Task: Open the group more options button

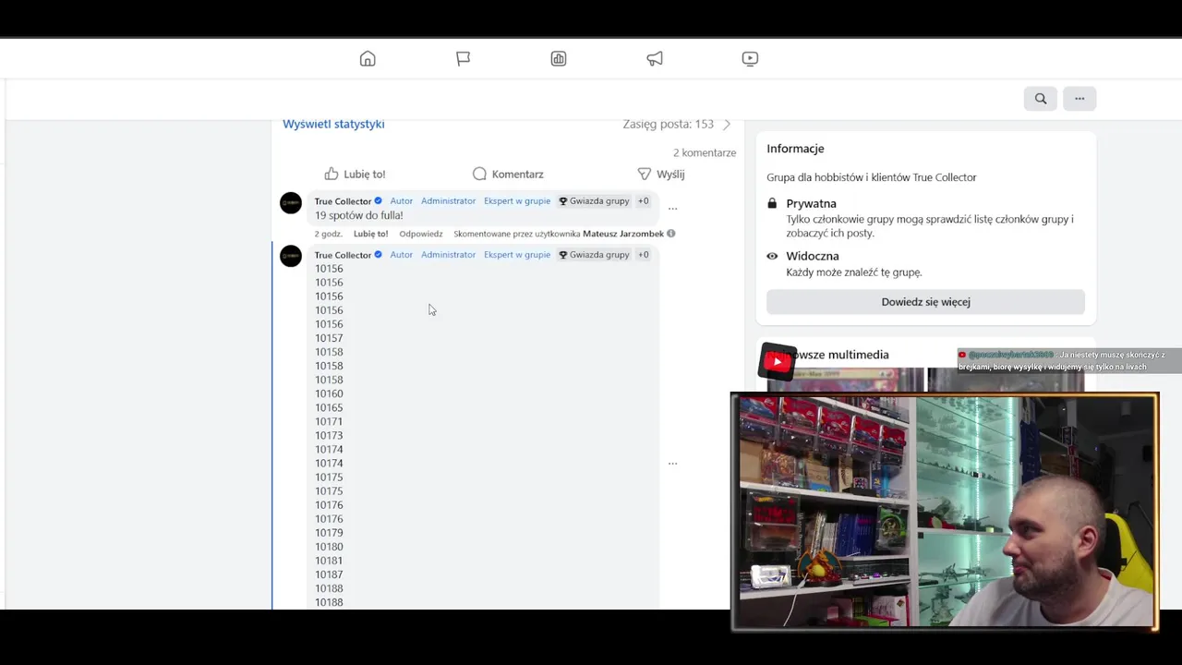Action: [1079, 99]
